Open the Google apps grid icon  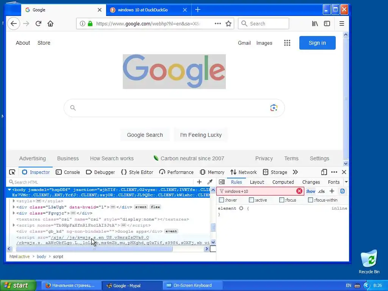click(x=287, y=43)
